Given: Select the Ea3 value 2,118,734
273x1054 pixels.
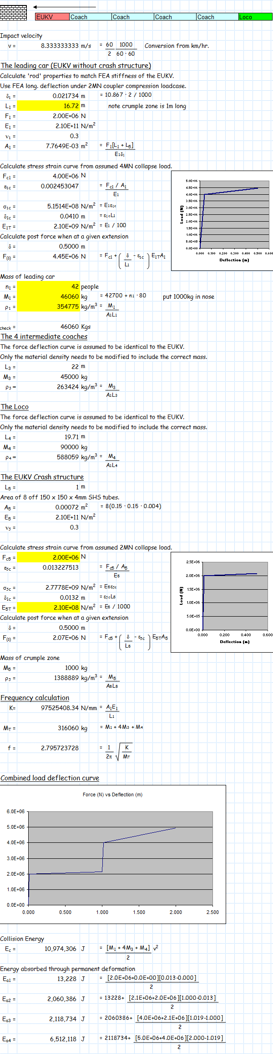Looking at the screenshot, I should [x=63, y=1019].
